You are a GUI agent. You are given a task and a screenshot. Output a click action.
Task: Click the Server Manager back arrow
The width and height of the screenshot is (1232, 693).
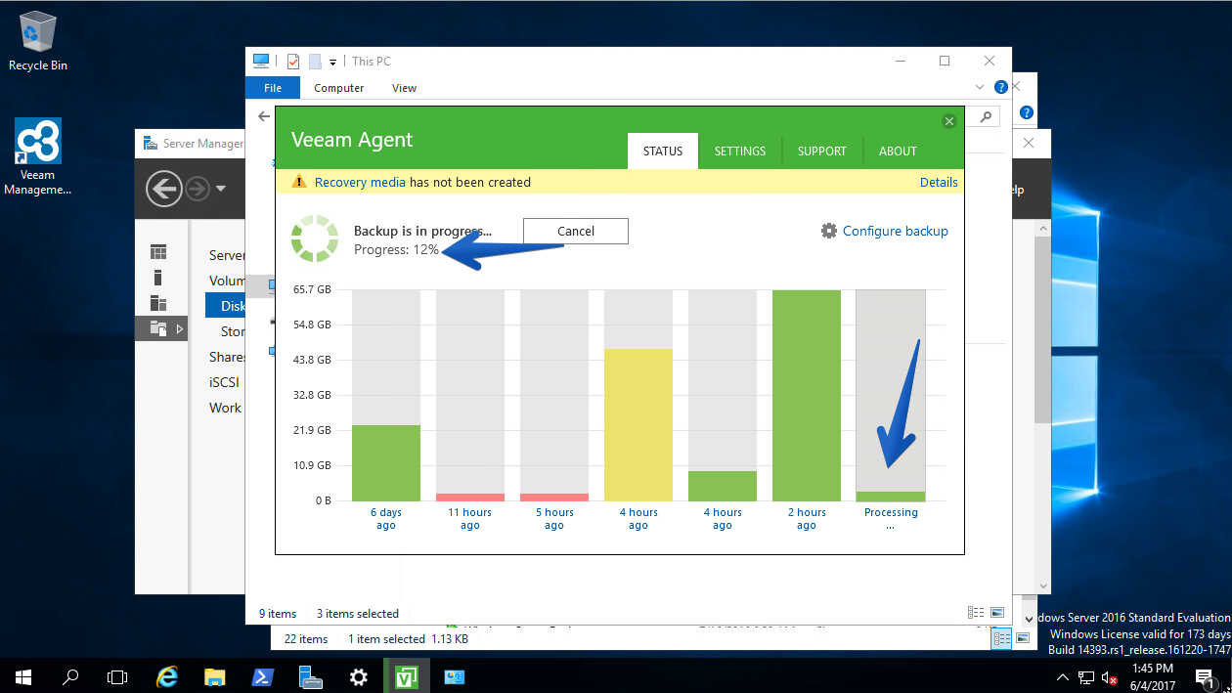[x=164, y=188]
